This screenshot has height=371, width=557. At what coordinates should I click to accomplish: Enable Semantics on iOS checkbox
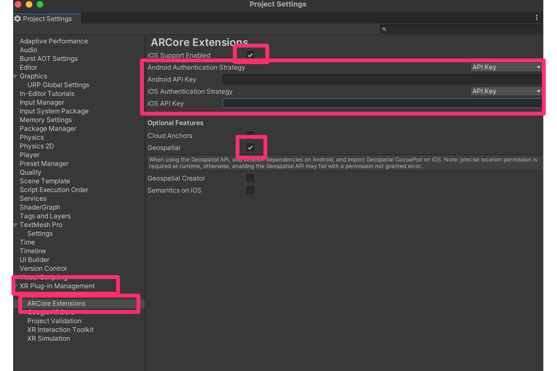point(250,190)
